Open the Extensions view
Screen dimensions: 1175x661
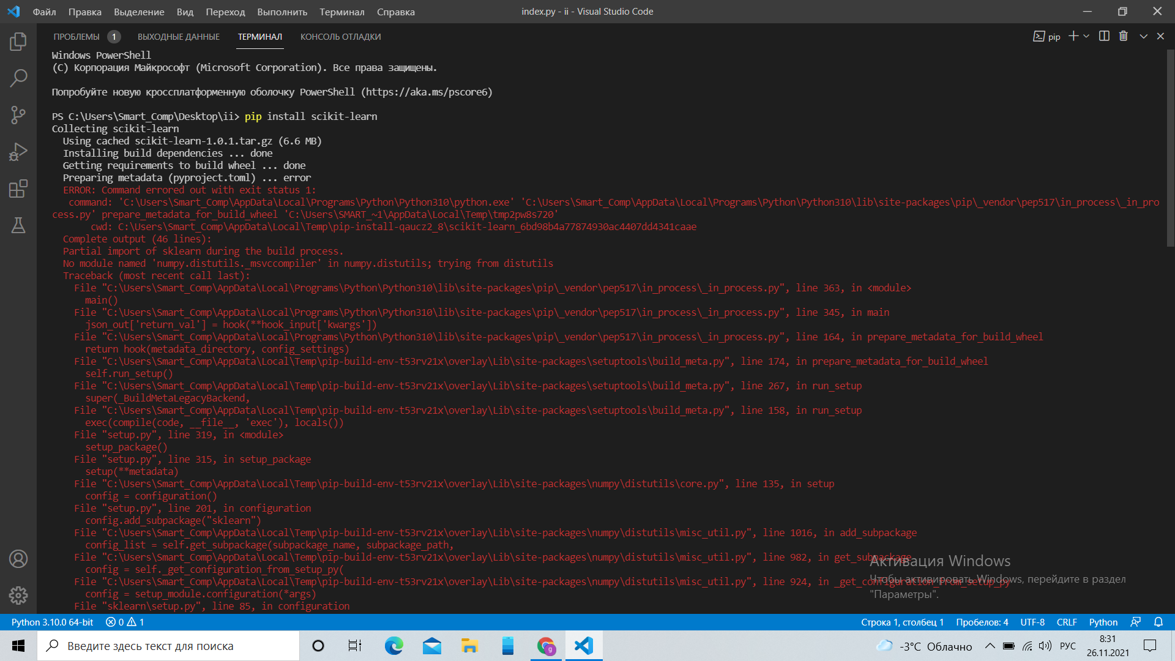coord(18,189)
